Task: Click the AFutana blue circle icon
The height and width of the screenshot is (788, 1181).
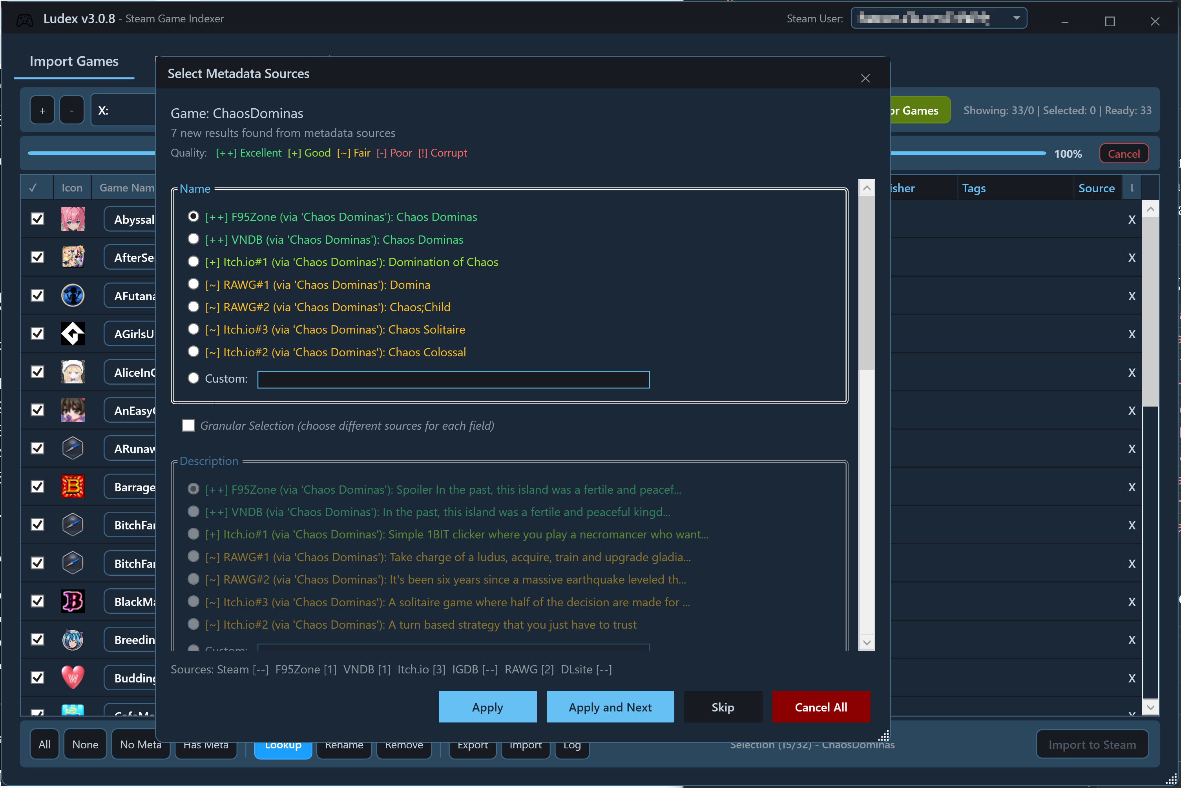Action: click(73, 295)
